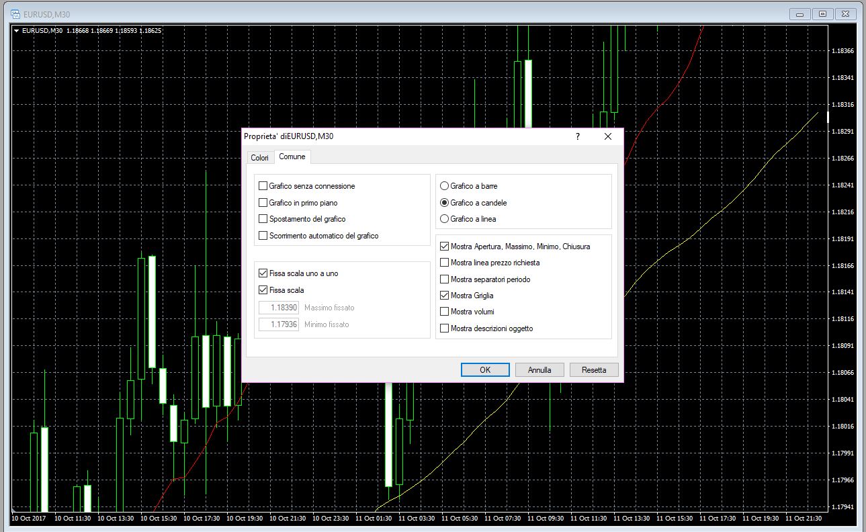Click the Resetta button
Screen dimensions: 866x532
pos(594,370)
